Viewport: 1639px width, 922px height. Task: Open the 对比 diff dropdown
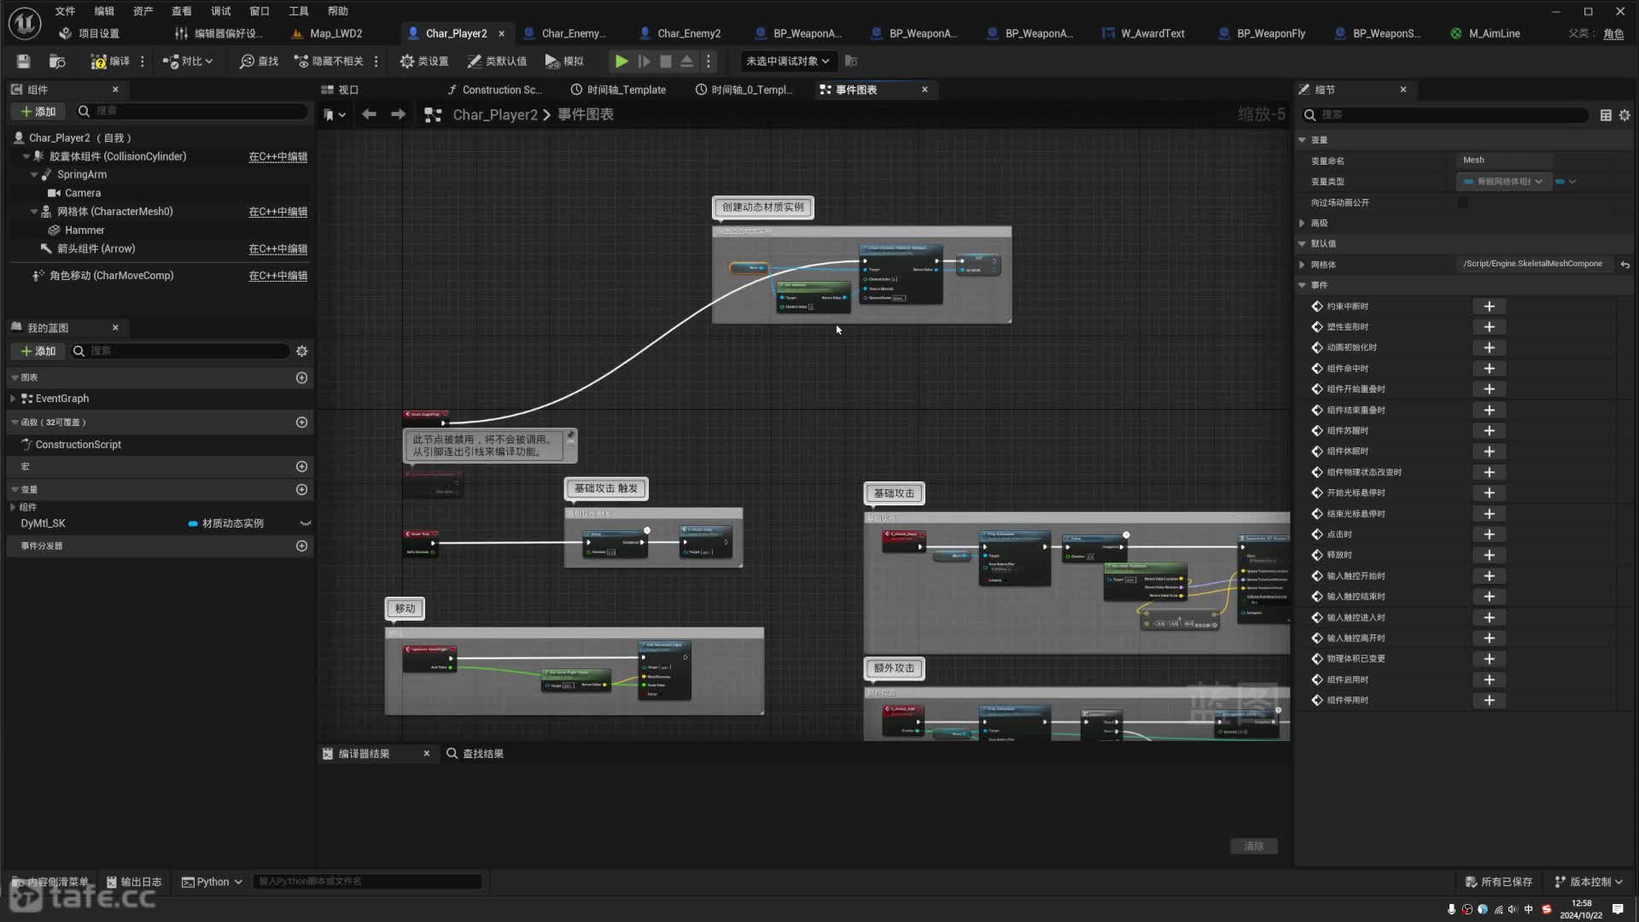[x=188, y=61]
